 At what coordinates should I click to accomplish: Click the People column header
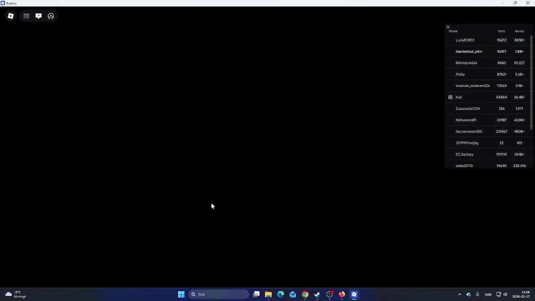(453, 31)
